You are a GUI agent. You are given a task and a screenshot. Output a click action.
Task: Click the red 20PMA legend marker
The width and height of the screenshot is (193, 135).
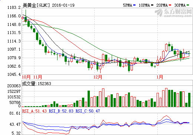pyautogui.click(x=170, y=5)
